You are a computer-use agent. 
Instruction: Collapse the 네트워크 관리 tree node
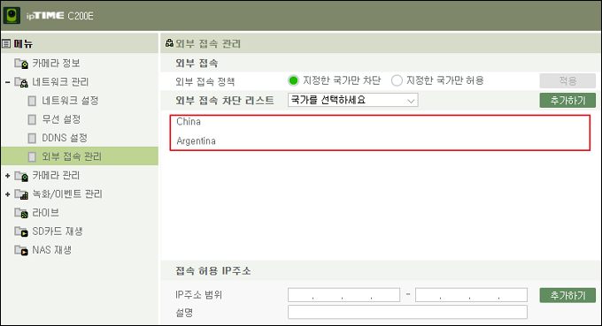(x=8, y=82)
